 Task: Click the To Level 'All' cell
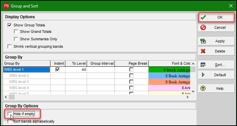pyautogui.click(x=76, y=69)
